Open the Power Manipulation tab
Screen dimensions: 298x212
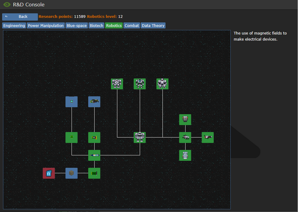pyautogui.click(x=46, y=26)
